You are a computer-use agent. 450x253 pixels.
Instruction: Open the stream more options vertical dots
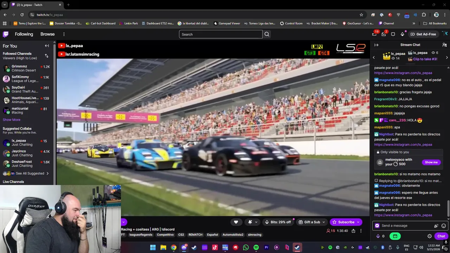[x=361, y=231]
